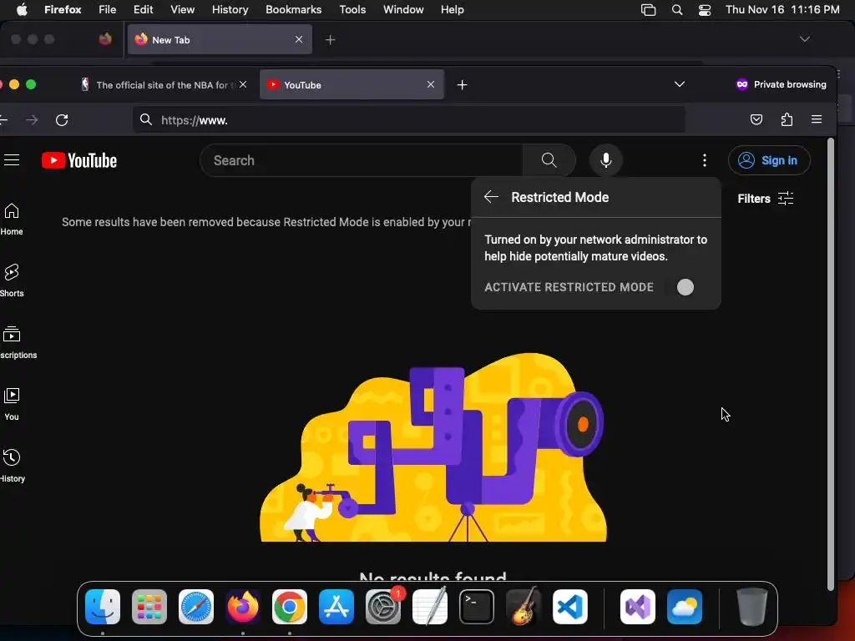Open the File menu
The height and width of the screenshot is (641, 855).
click(108, 9)
